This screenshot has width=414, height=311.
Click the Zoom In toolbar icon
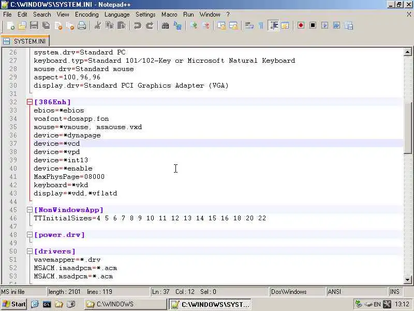[x=194, y=25]
